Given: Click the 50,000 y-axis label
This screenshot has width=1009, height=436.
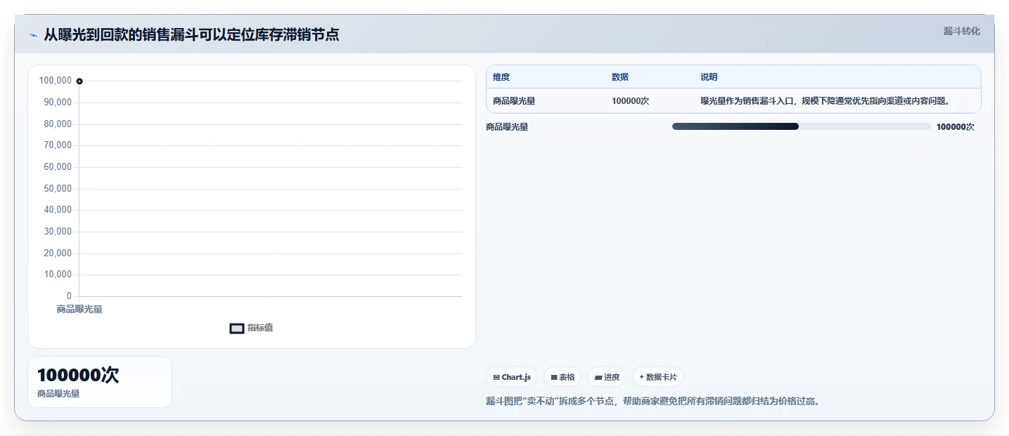Looking at the screenshot, I should pyautogui.click(x=58, y=189).
